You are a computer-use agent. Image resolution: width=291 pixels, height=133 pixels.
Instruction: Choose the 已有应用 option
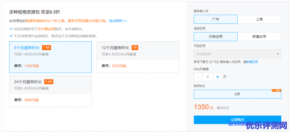pyautogui.click(x=215, y=37)
